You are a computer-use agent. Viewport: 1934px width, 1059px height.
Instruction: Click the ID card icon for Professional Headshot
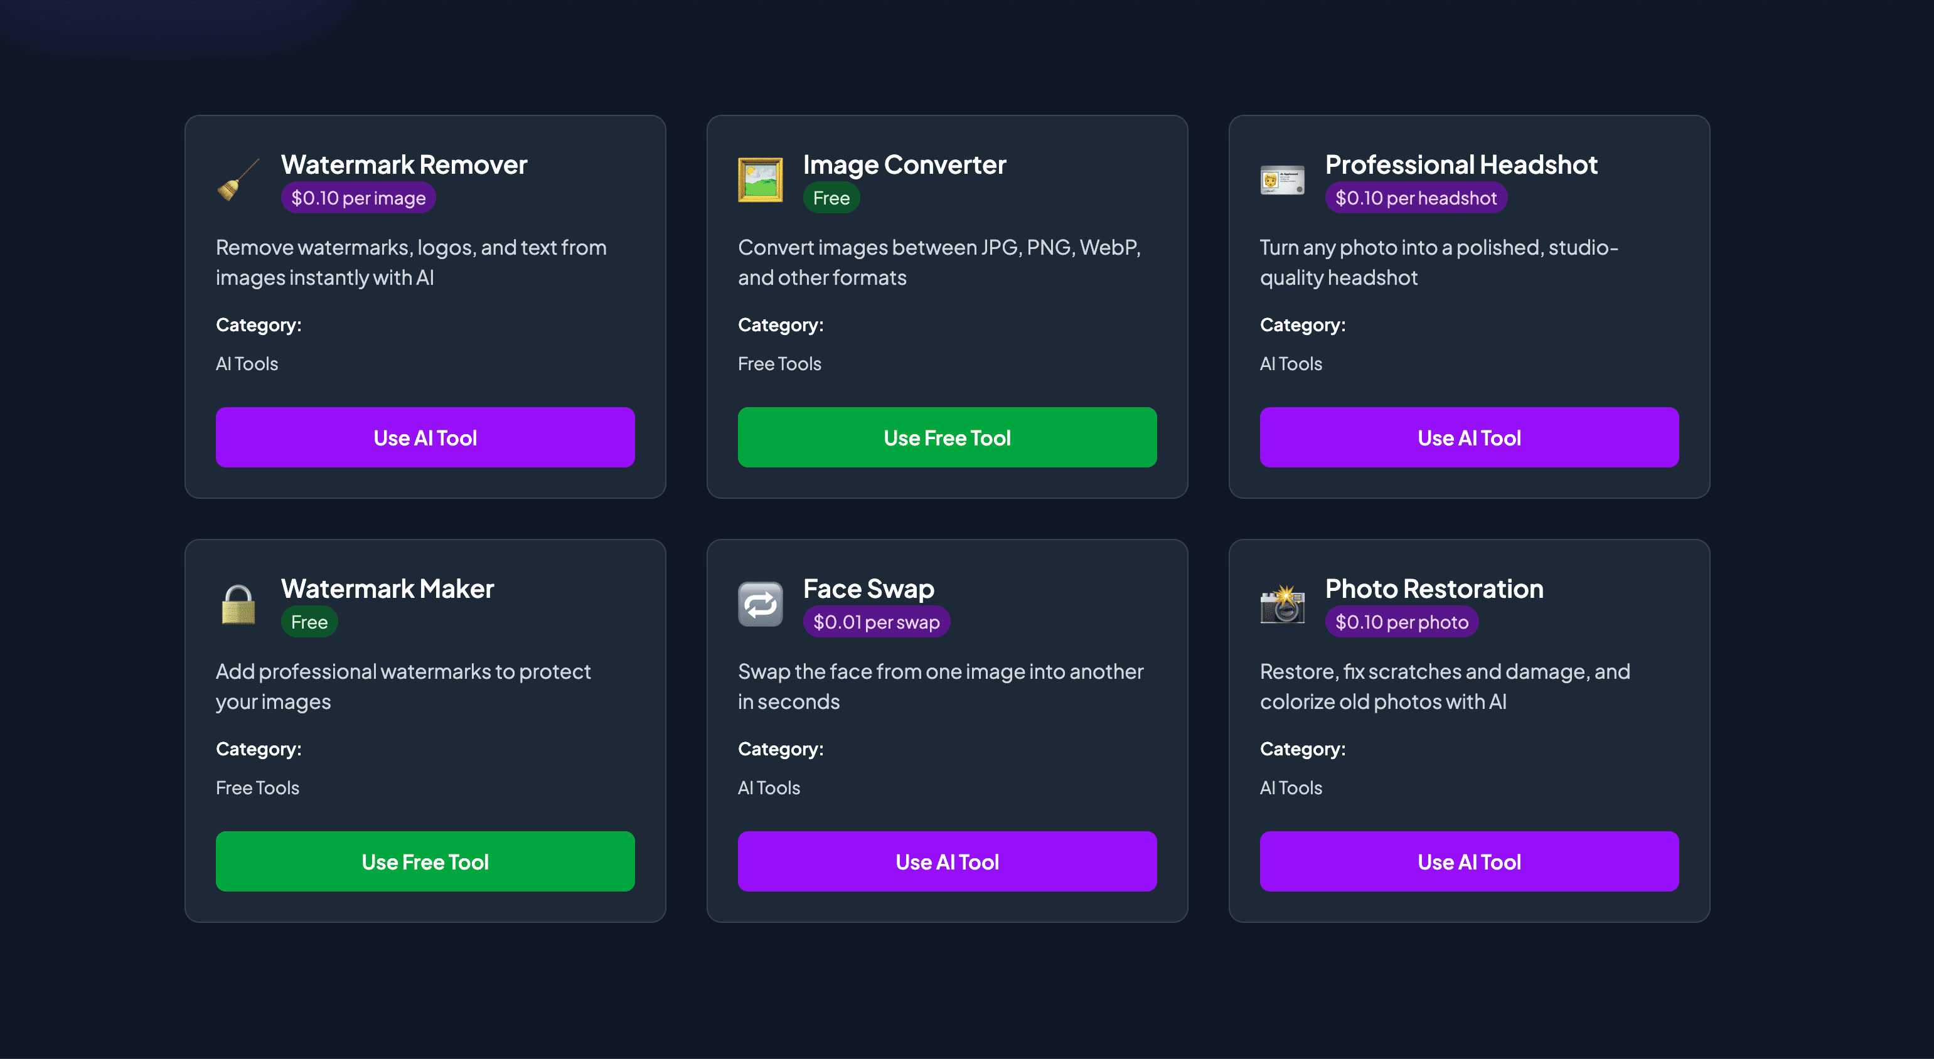pyautogui.click(x=1281, y=180)
